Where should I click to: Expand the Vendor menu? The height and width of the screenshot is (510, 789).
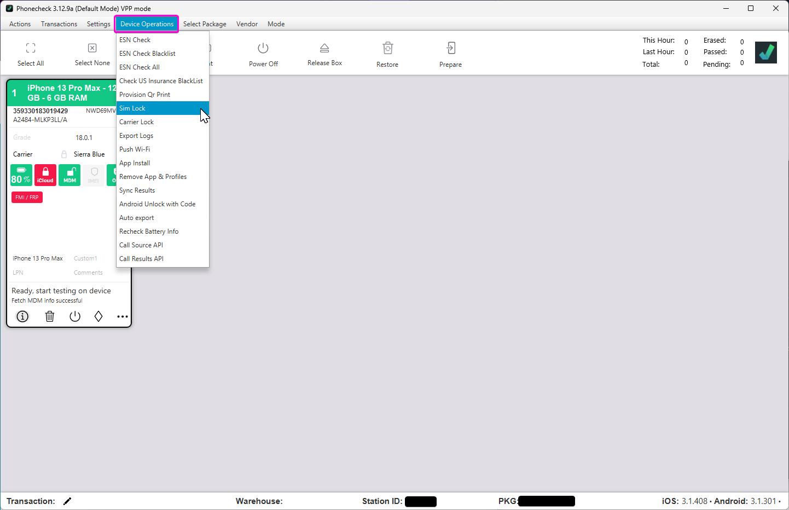click(x=247, y=24)
